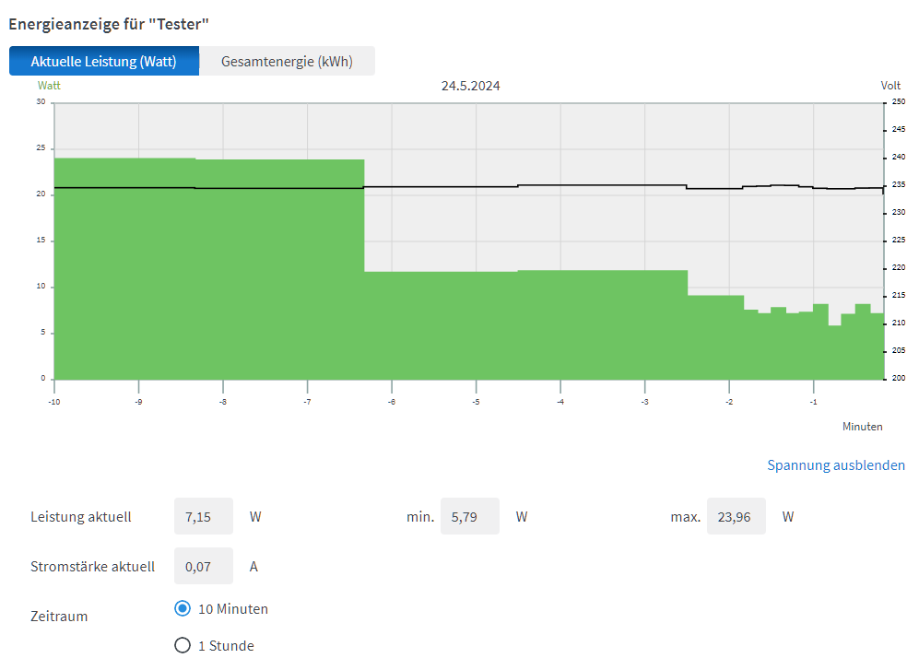Click the min. power field 5,79
Viewport: 919px width, 670px height.
[x=470, y=516]
